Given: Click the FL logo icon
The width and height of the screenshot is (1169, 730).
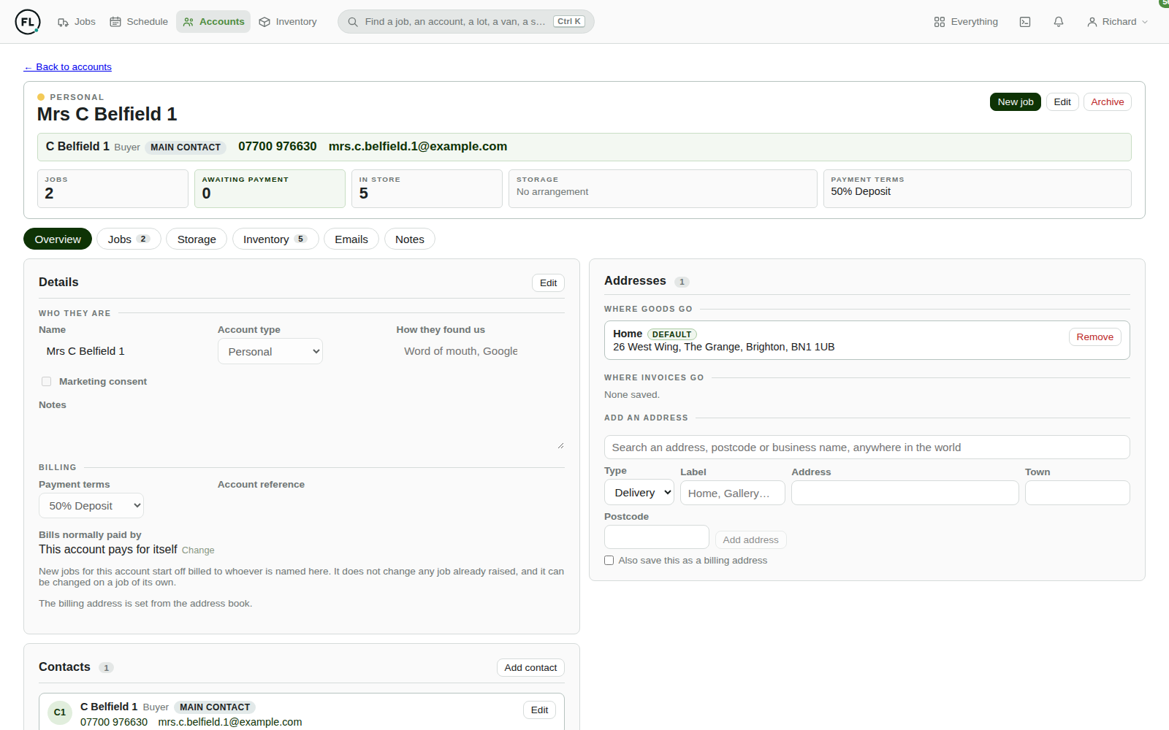Looking at the screenshot, I should tap(27, 22).
